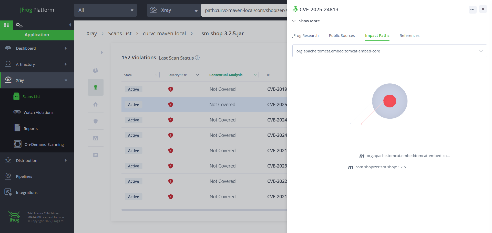Open the Administration gears icon

pyautogui.click(x=19, y=25)
